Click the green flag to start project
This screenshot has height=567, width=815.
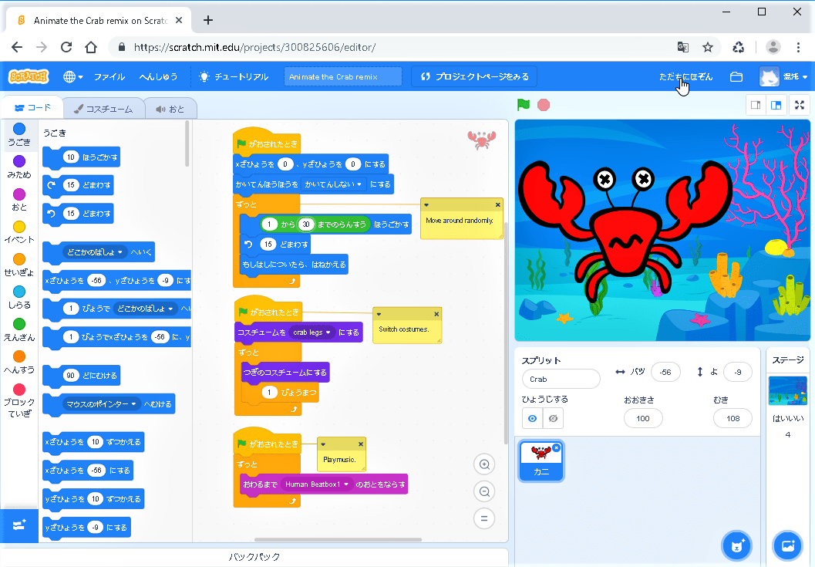click(524, 105)
